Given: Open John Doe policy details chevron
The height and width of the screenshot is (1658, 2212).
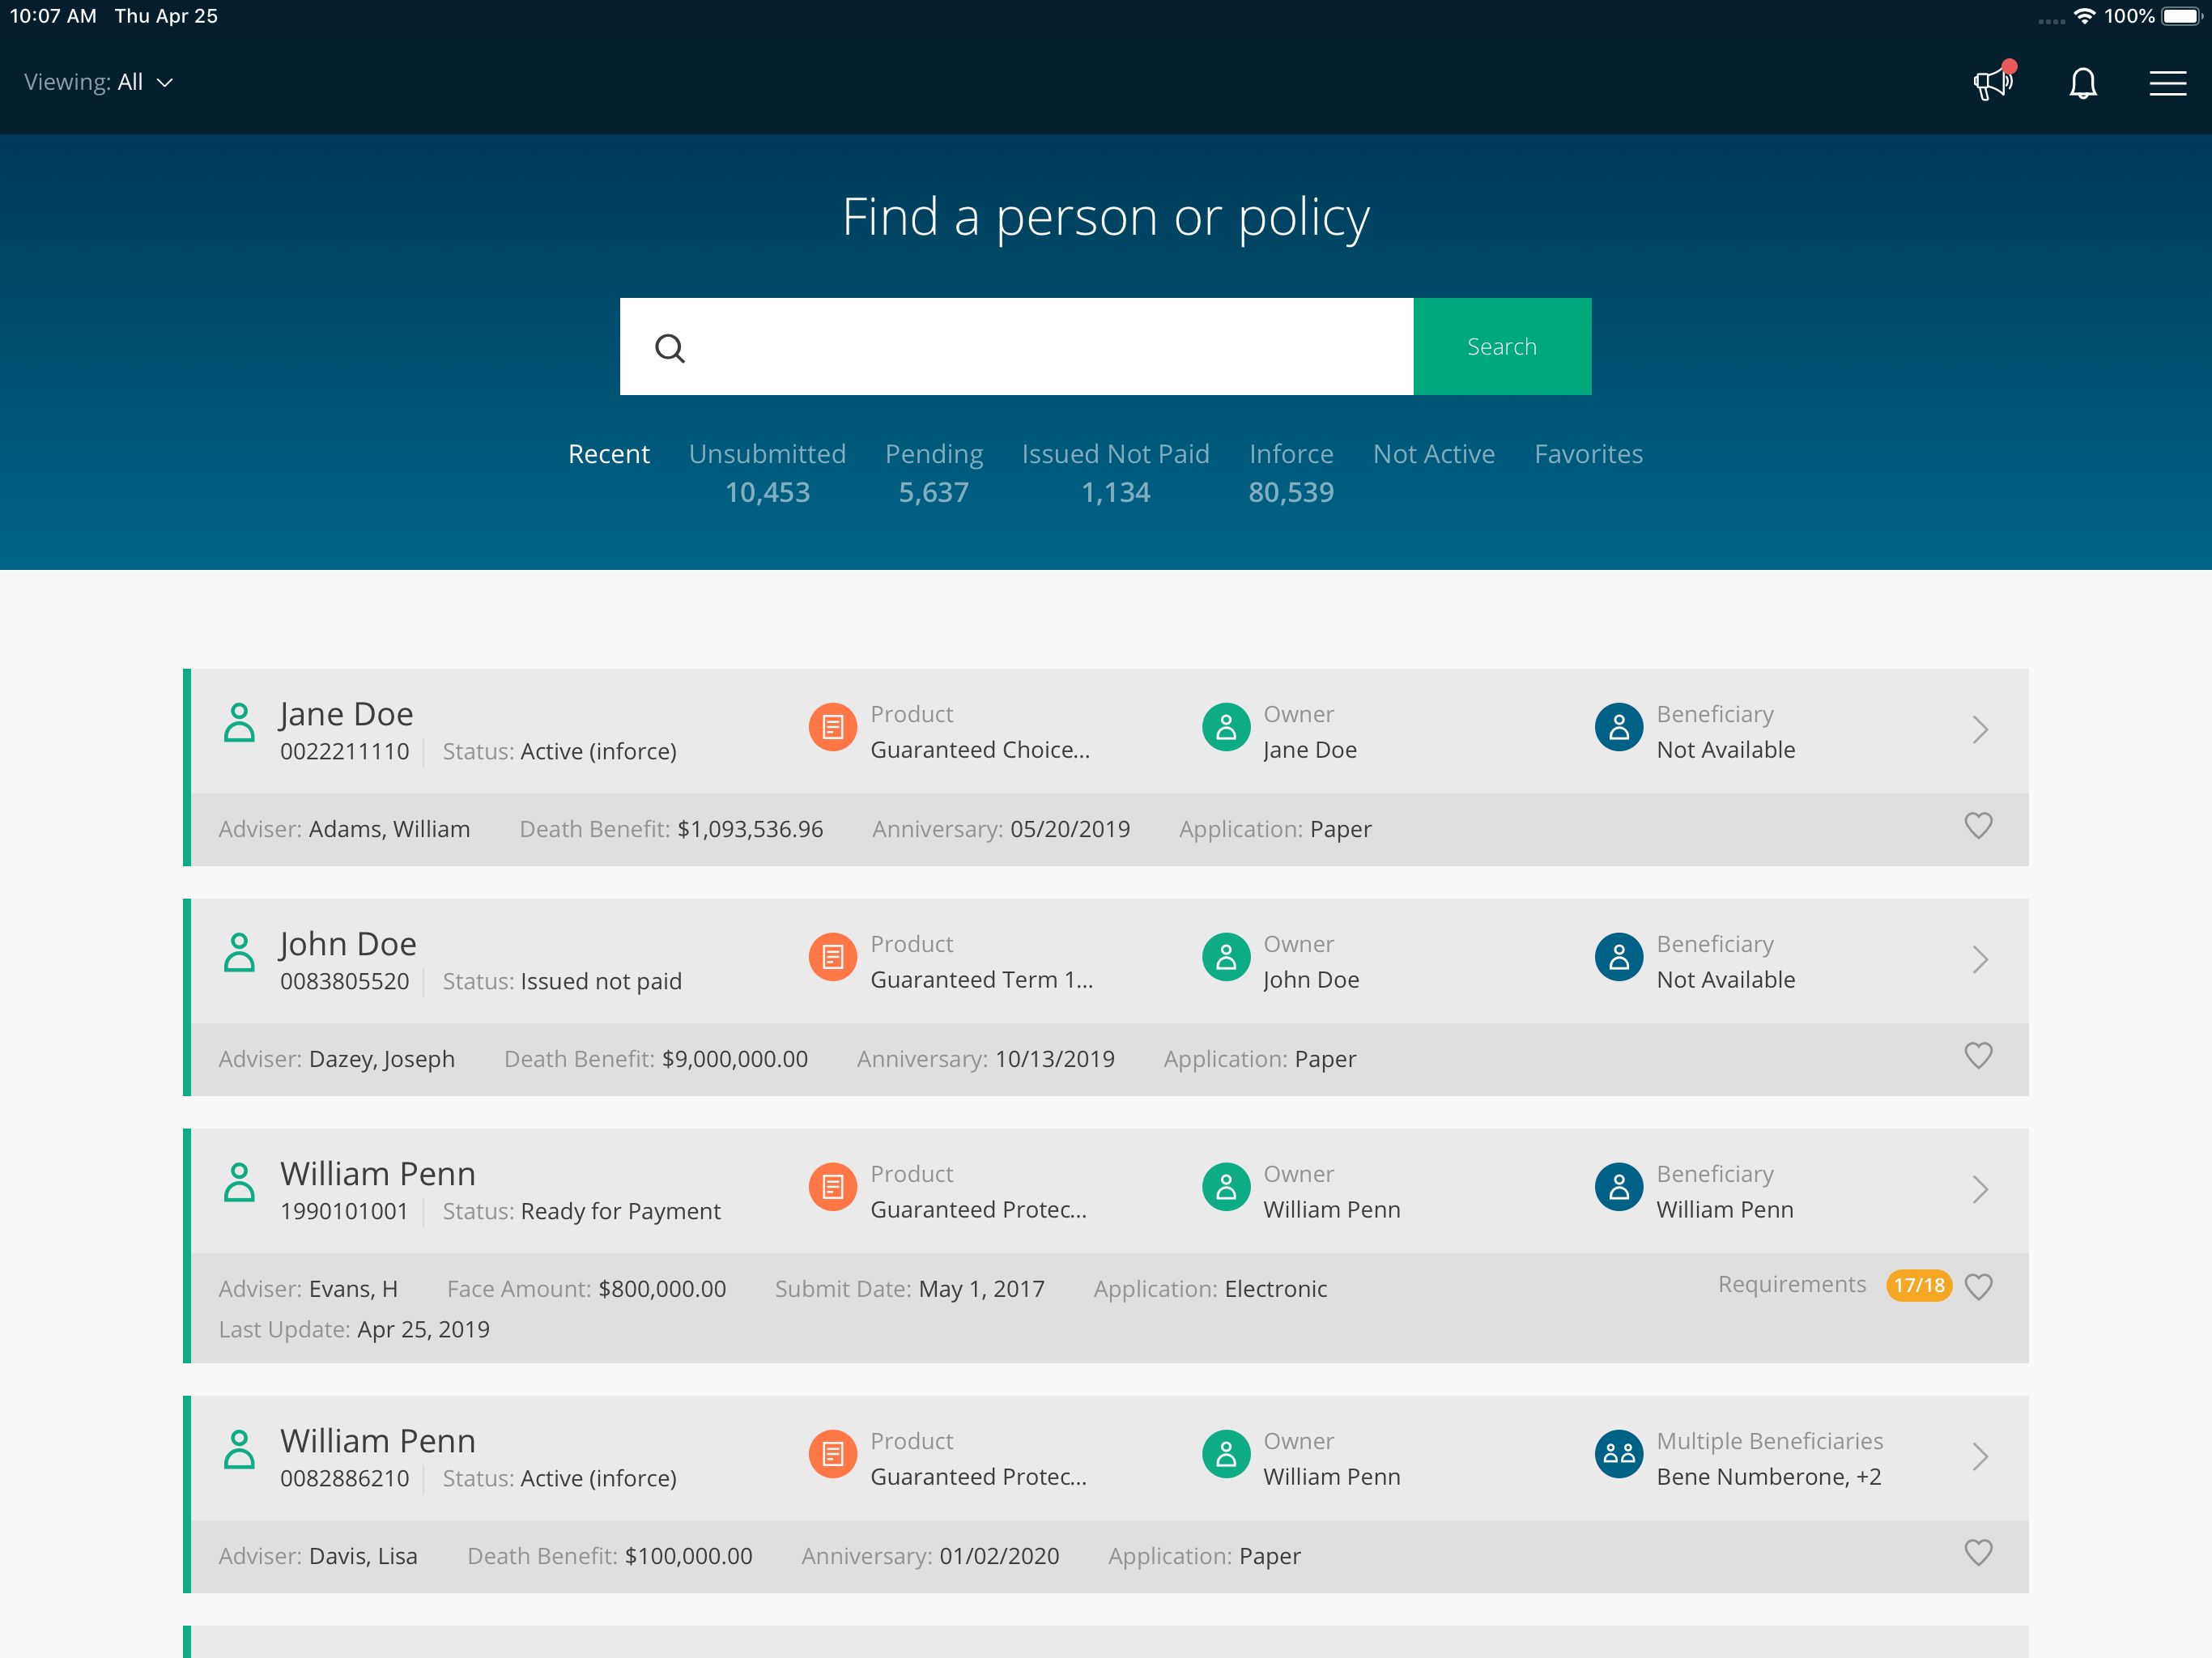Looking at the screenshot, I should pyautogui.click(x=1980, y=959).
